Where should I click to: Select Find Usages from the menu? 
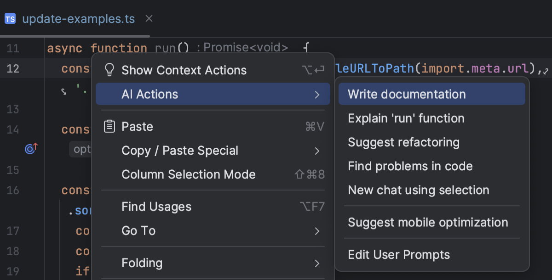(x=156, y=207)
